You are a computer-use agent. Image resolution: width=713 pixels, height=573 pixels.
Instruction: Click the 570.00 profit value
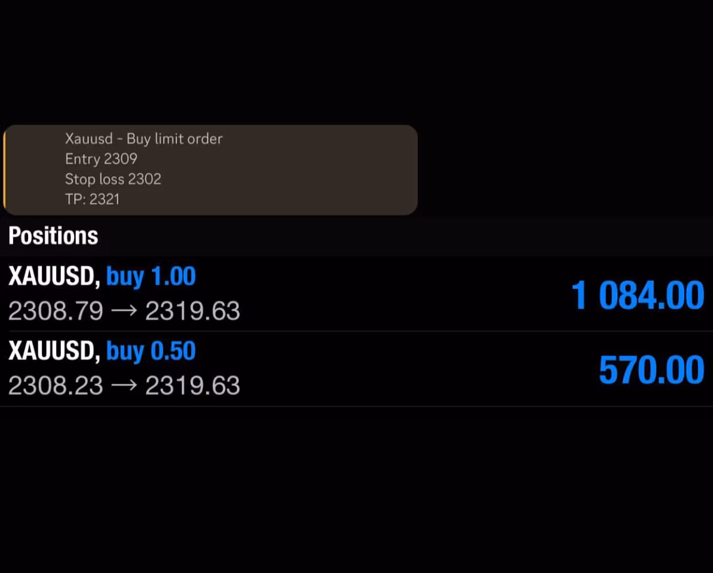[651, 370]
